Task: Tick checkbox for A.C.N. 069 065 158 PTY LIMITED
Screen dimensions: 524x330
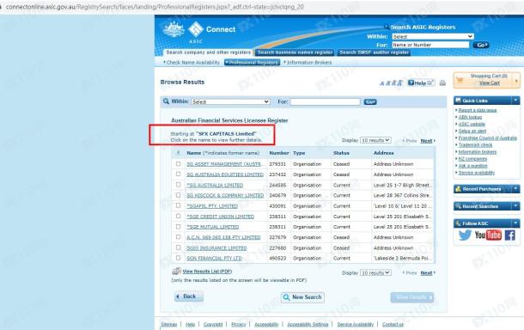Action: [178, 236]
